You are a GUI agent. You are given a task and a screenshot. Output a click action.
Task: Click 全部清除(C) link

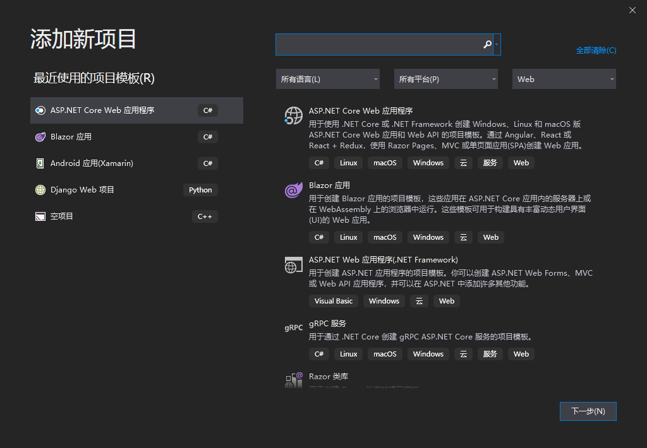point(596,50)
